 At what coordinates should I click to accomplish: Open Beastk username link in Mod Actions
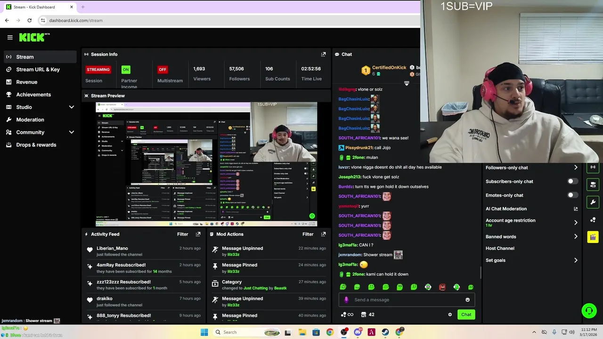(x=280, y=288)
